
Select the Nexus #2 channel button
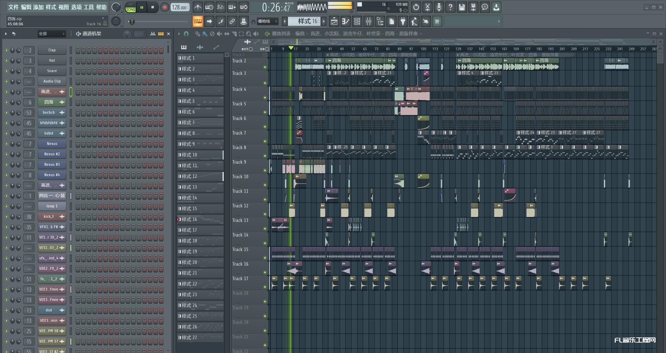[52, 154]
